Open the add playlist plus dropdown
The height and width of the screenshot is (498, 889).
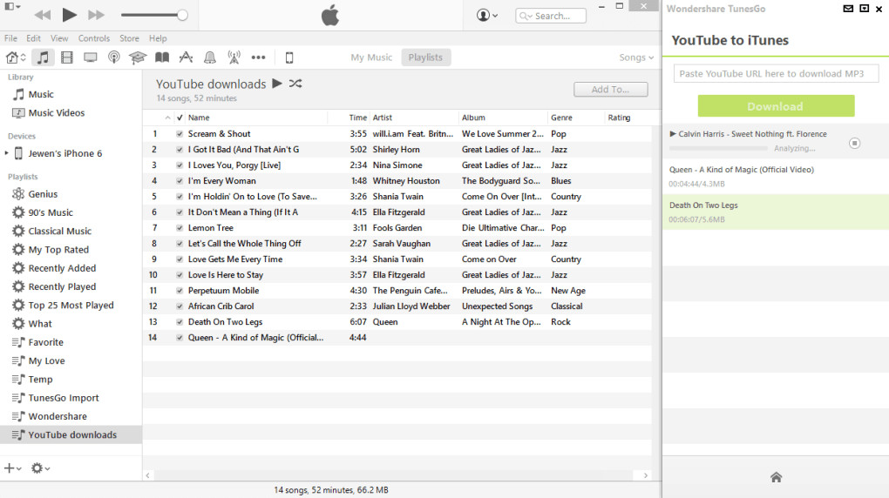[12, 468]
